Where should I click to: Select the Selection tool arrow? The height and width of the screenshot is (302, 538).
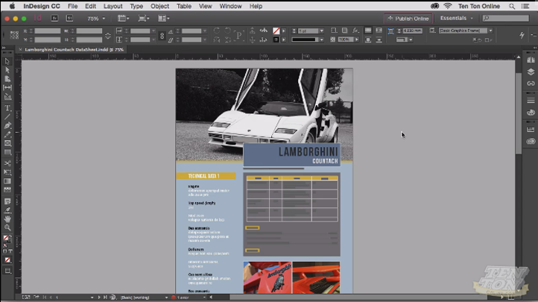[x=7, y=61]
